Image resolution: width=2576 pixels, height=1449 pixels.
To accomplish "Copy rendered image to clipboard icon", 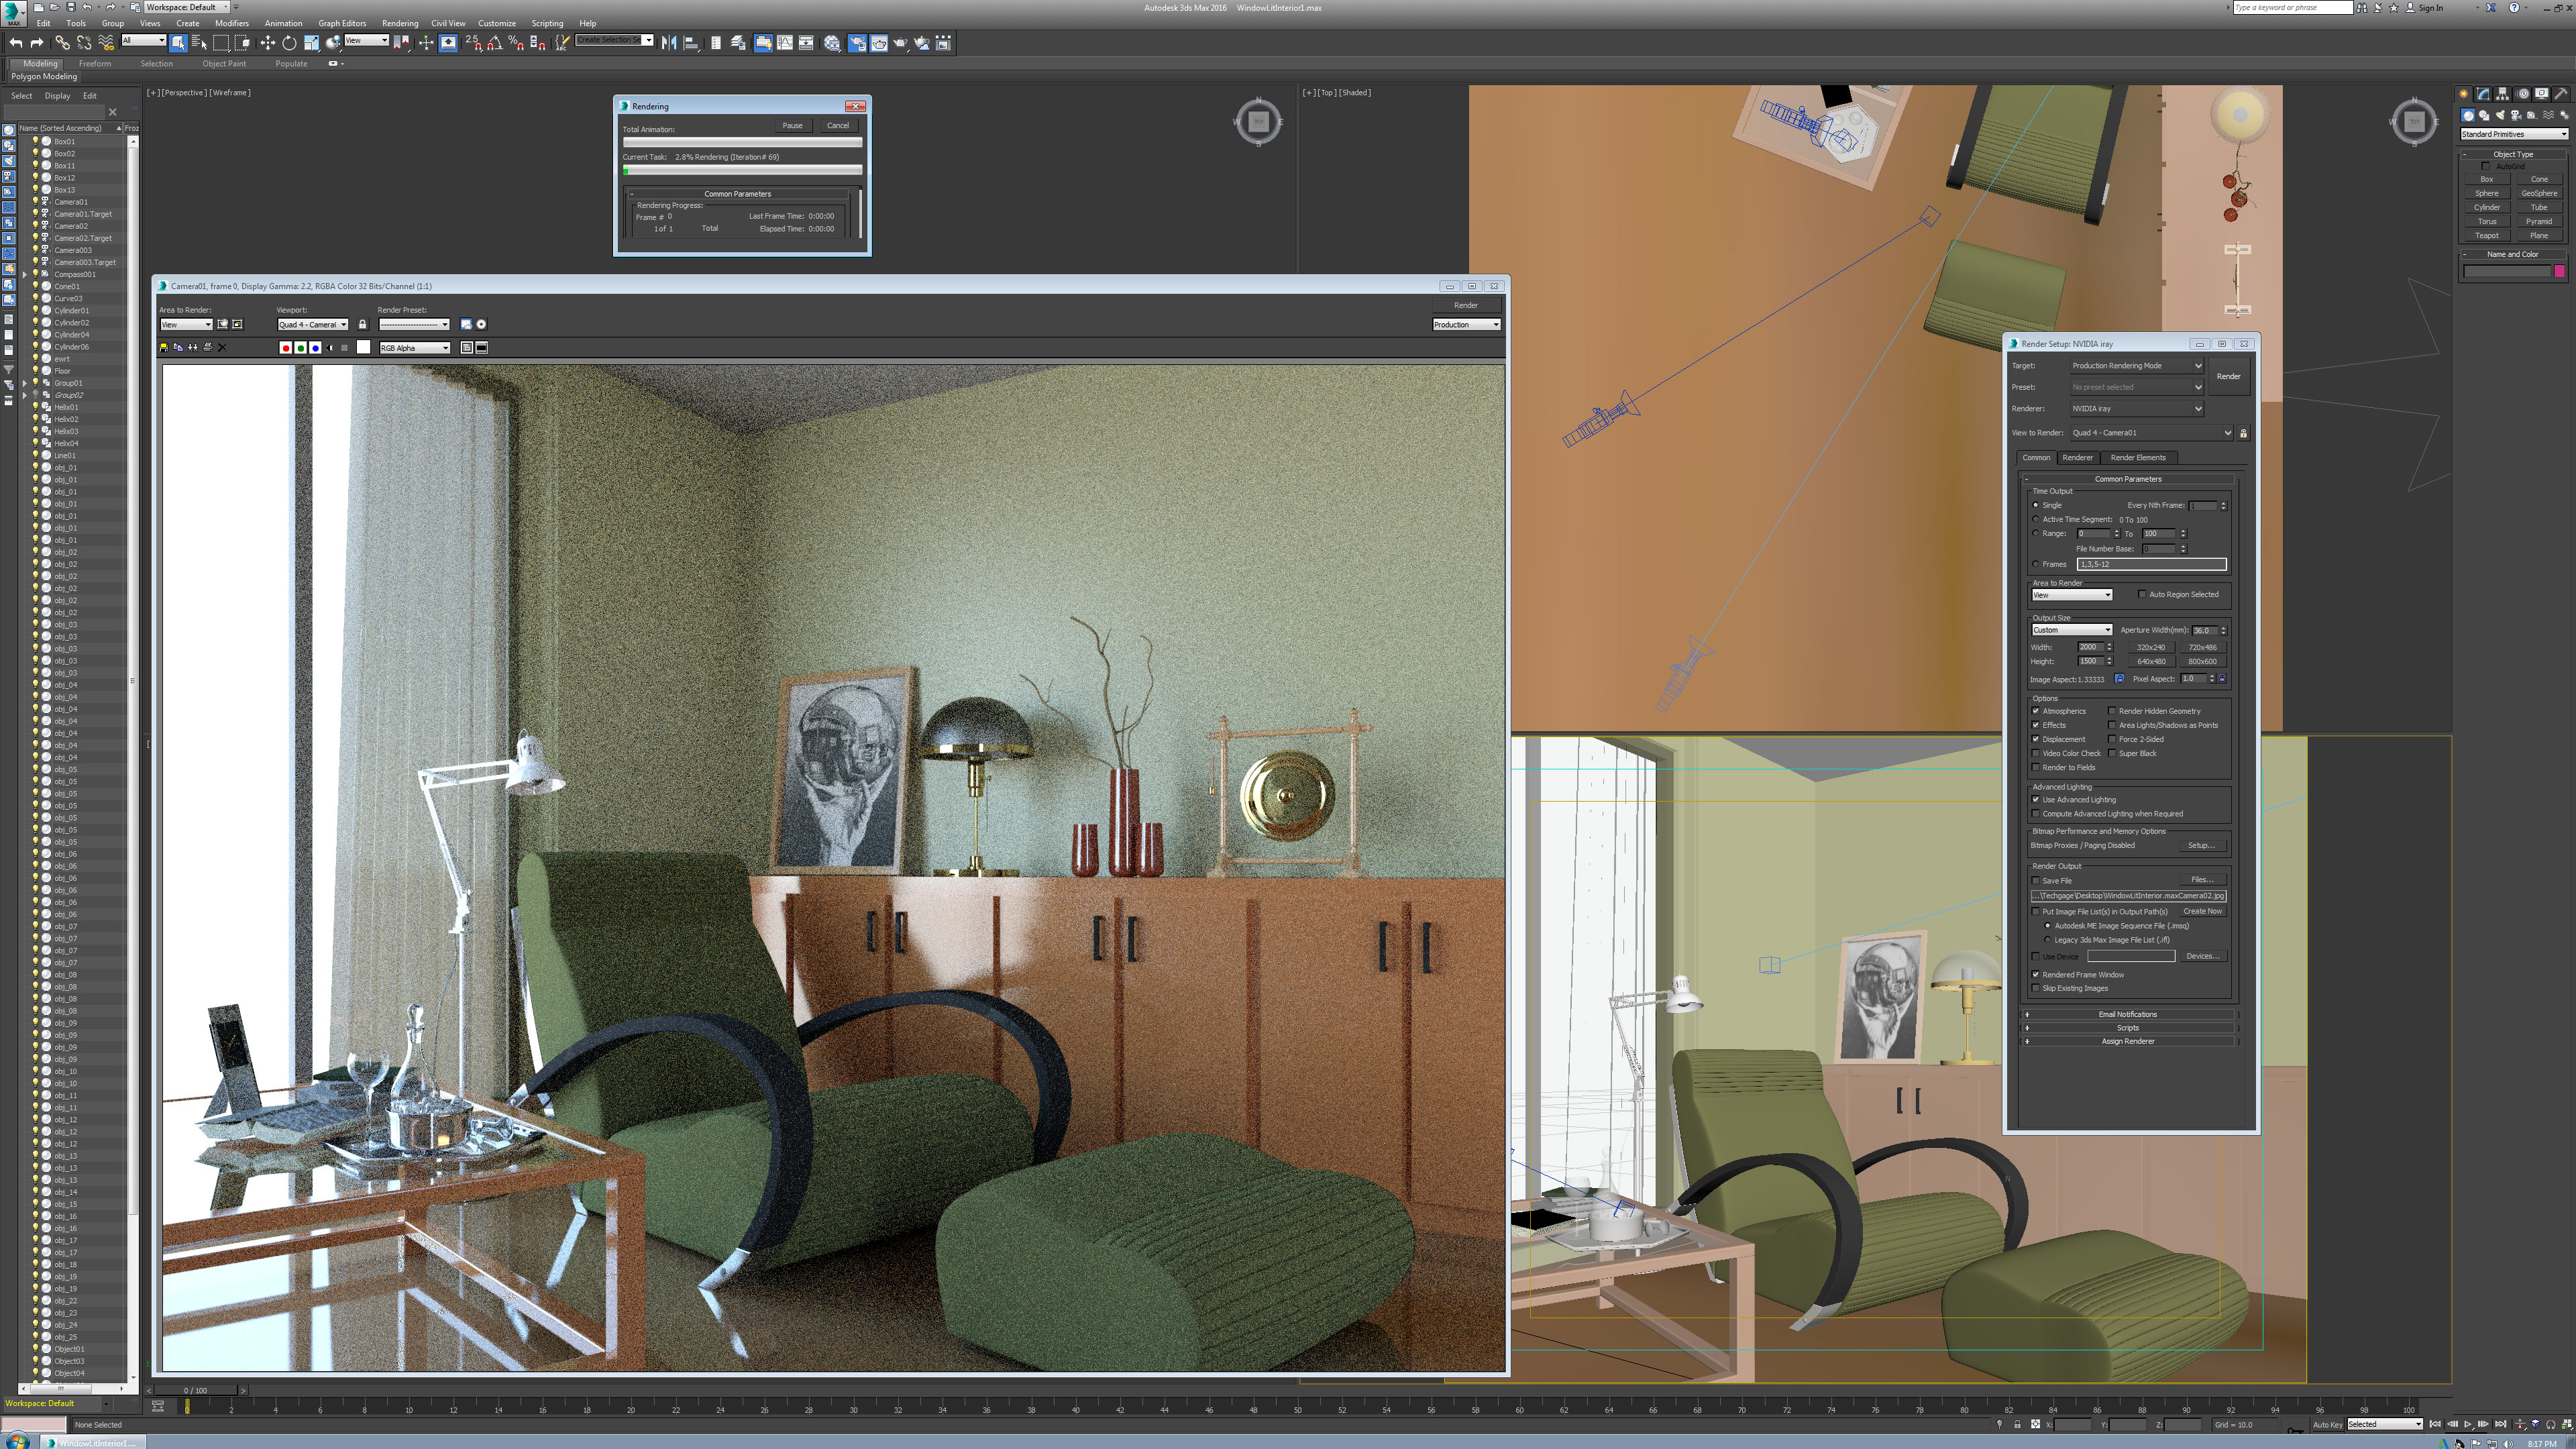I will pos(178,347).
